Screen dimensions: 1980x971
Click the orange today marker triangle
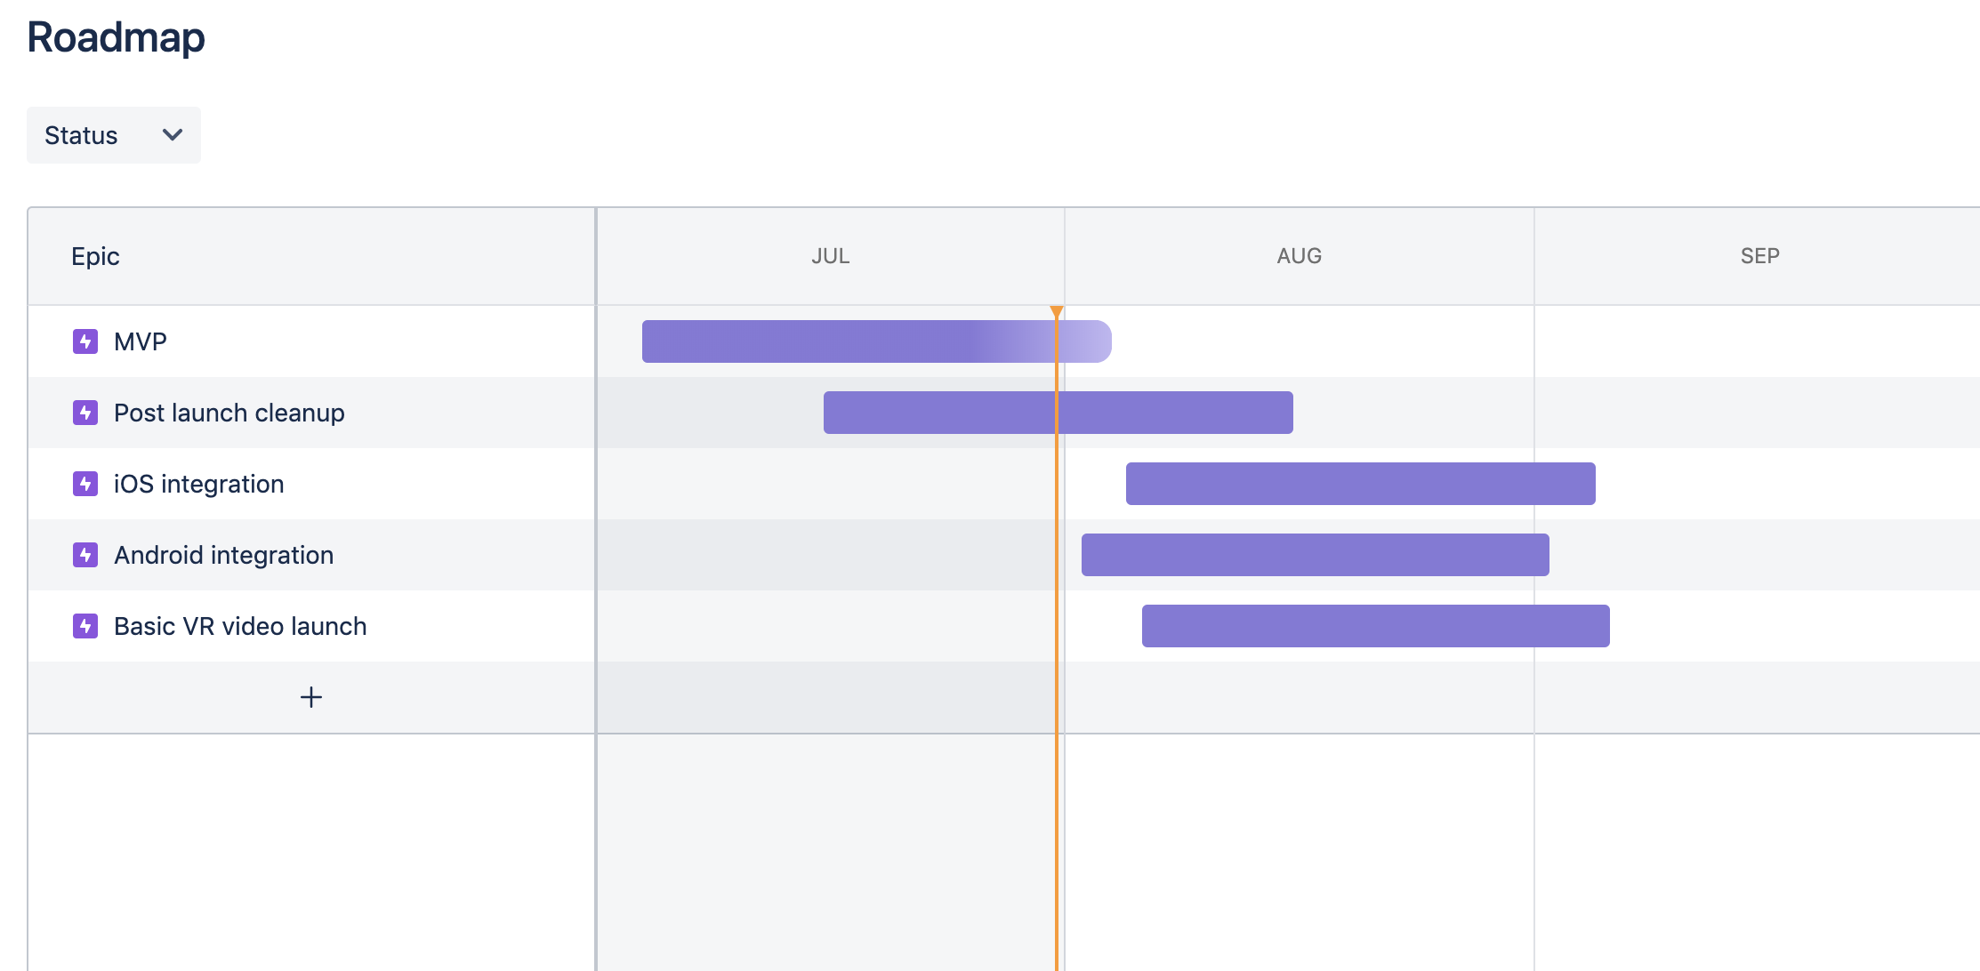pyautogui.click(x=1057, y=312)
